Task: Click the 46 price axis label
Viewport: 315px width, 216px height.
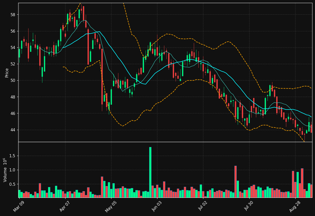Action: 13,113
